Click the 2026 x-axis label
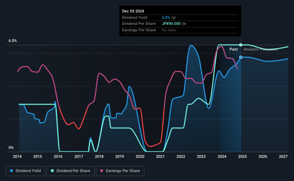This screenshot has height=181, width=294. pyautogui.click(x=263, y=156)
